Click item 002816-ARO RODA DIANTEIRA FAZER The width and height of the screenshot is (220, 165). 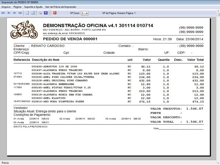pyautogui.click(x=58, y=101)
